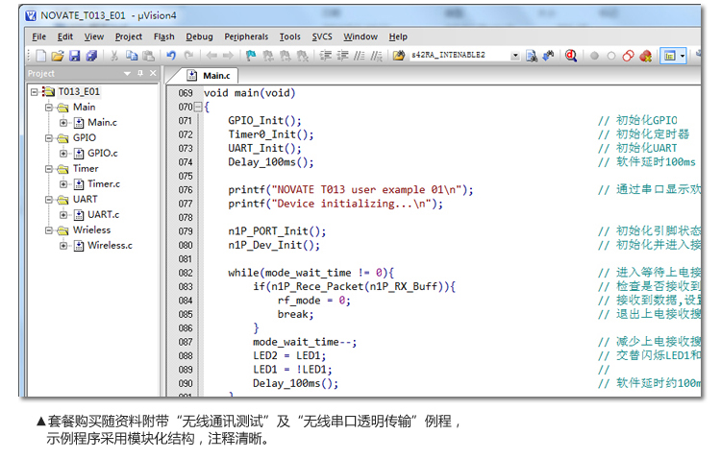Image resolution: width=721 pixels, height=459 pixels.
Task: Navigate backwards with the left arrow
Action: (211, 56)
